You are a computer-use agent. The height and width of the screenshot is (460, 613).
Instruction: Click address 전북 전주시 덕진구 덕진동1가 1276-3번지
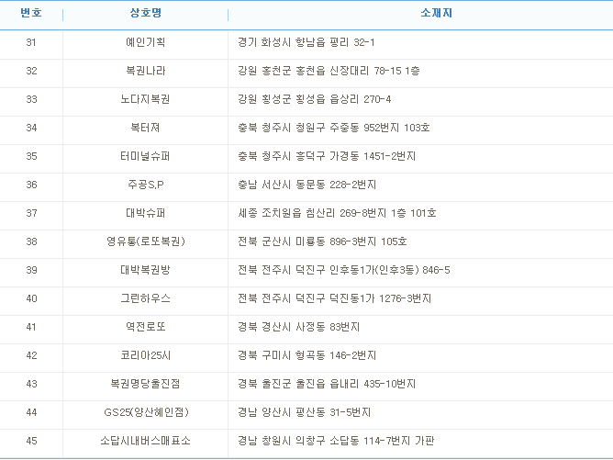point(335,298)
